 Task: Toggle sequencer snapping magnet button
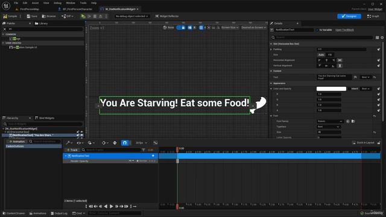point(125,143)
